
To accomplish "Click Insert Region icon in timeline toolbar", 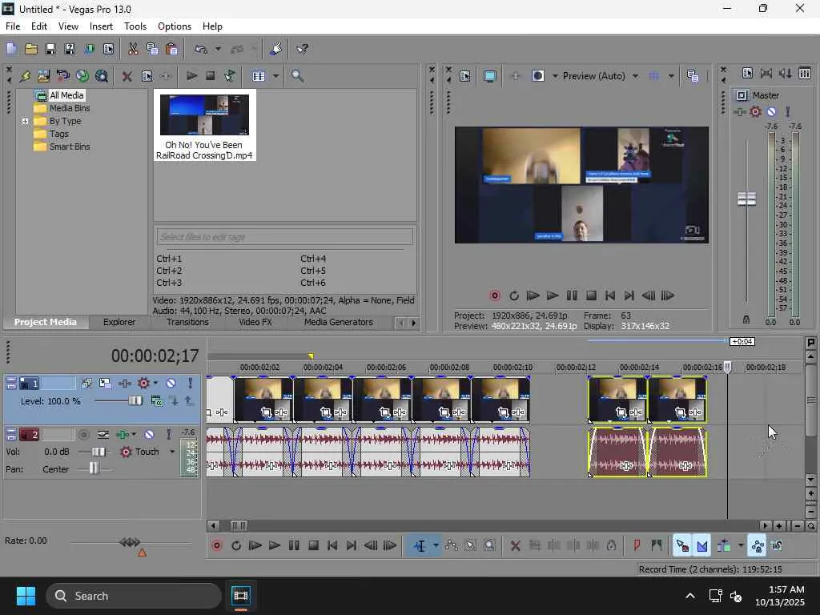I will [x=657, y=546].
